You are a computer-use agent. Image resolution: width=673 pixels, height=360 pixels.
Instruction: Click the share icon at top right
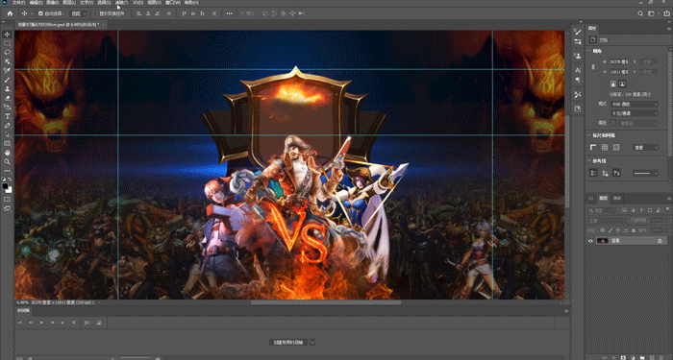coord(666,13)
